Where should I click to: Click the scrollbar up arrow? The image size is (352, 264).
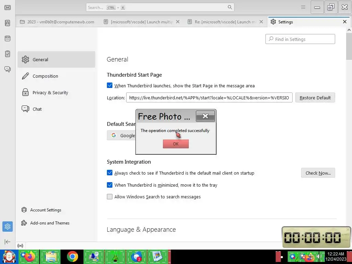click(x=349, y=30)
